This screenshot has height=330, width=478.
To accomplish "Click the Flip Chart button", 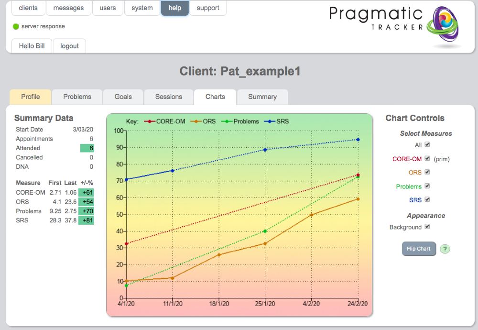I will (x=418, y=249).
